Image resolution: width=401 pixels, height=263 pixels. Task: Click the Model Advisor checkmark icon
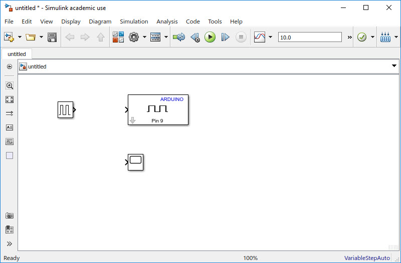pos(362,37)
